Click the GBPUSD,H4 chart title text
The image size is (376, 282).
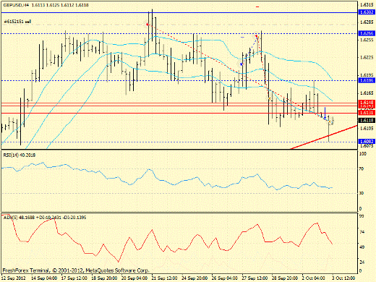pos(16,5)
